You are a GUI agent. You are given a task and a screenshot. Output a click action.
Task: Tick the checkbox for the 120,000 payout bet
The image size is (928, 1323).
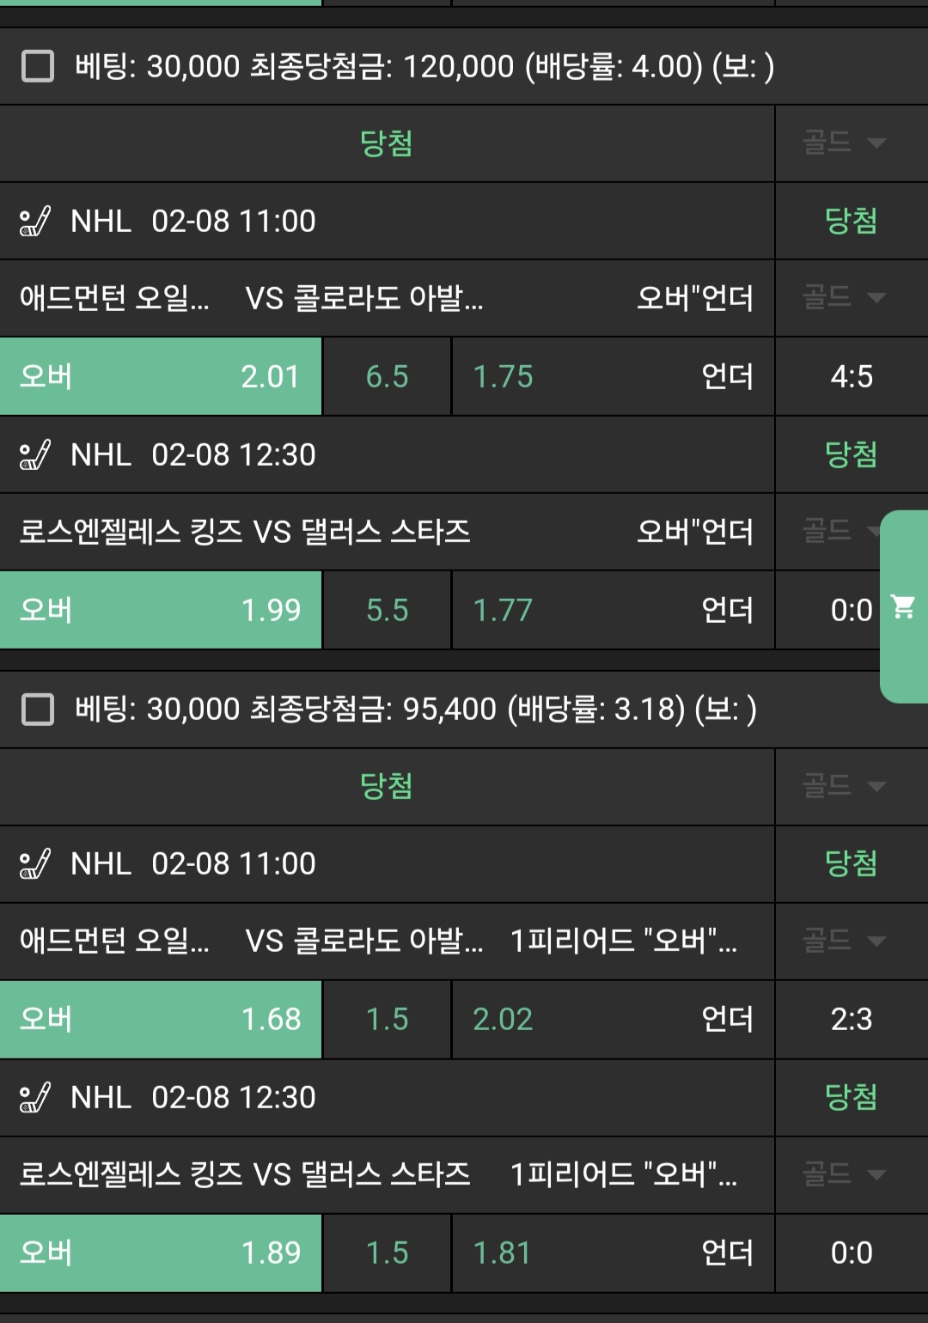[x=38, y=66]
